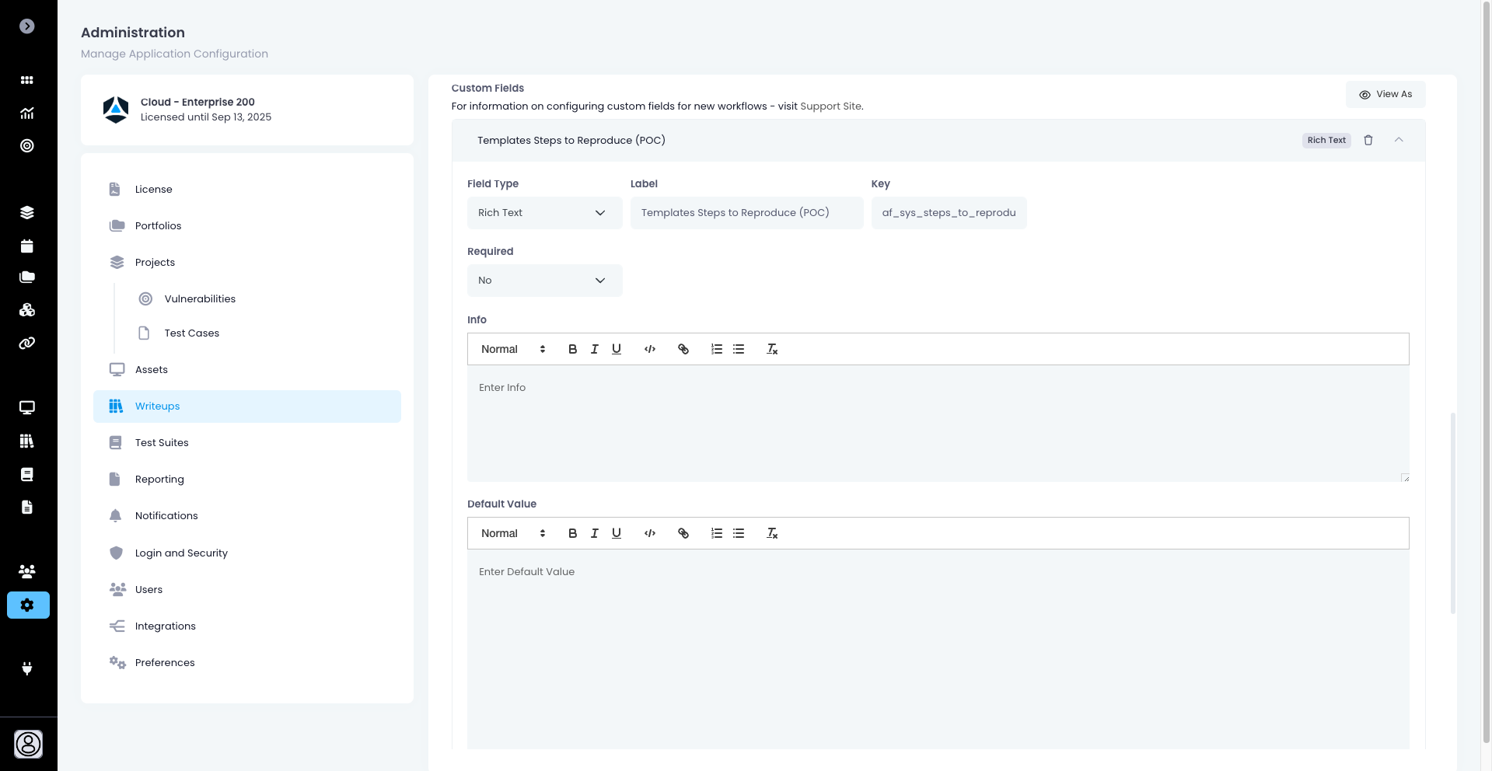This screenshot has height=771, width=1492.
Task: Click the Bold icon in Info editor
Action: 572,350
